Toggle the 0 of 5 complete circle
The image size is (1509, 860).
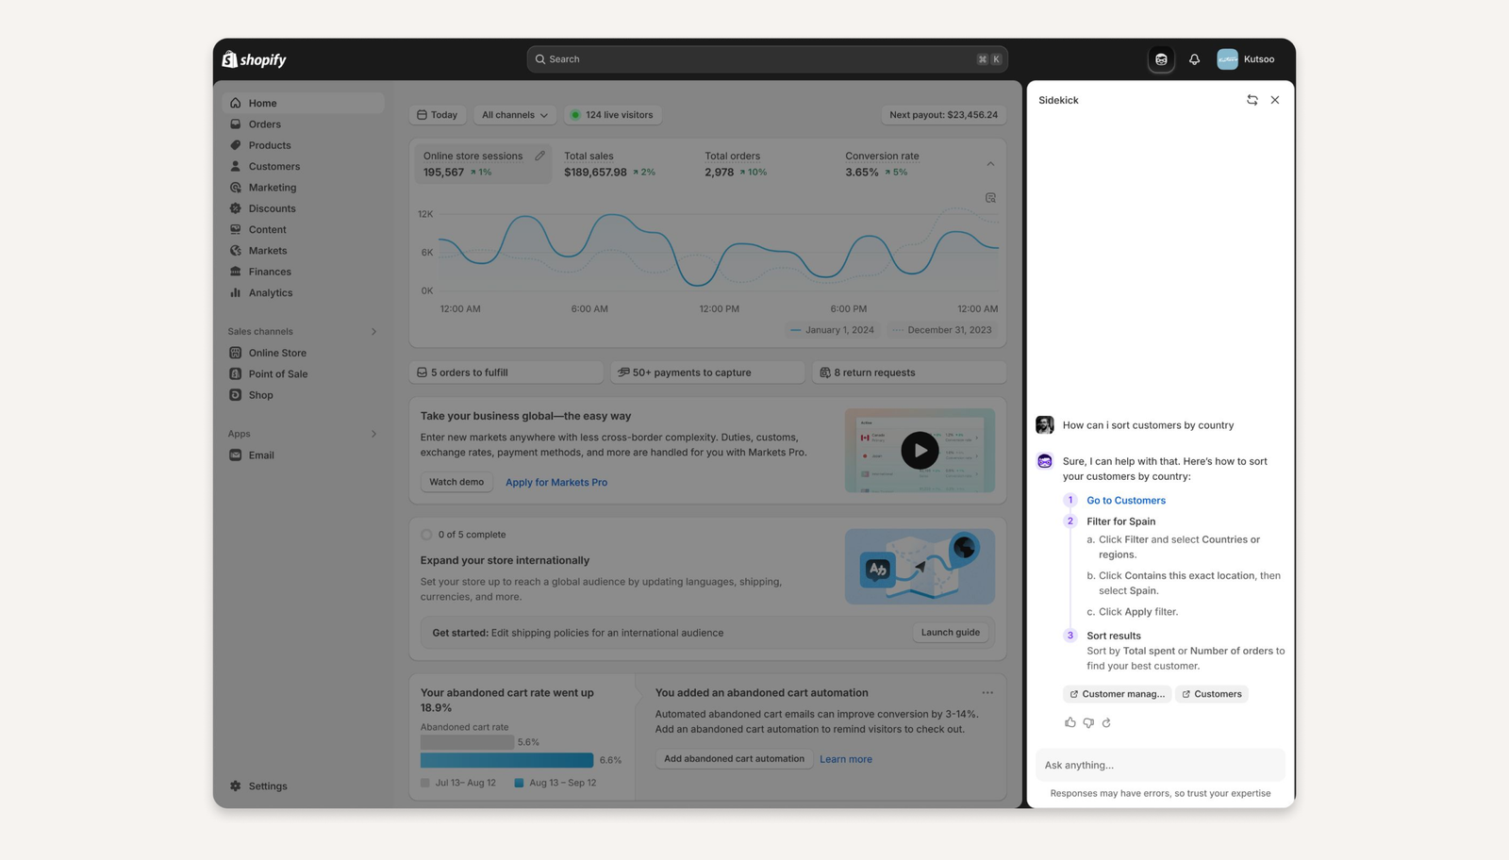(x=426, y=535)
